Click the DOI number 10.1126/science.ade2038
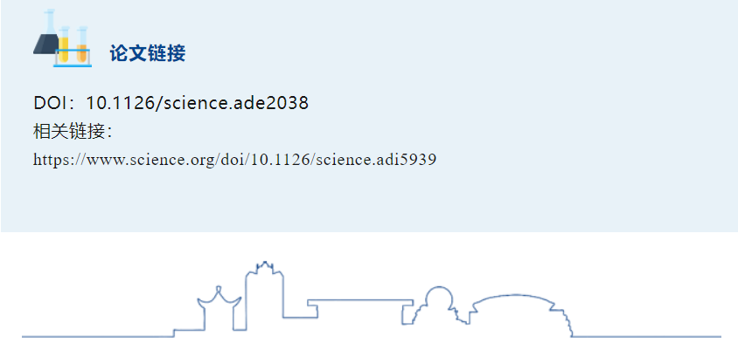738x357 pixels. tap(197, 103)
